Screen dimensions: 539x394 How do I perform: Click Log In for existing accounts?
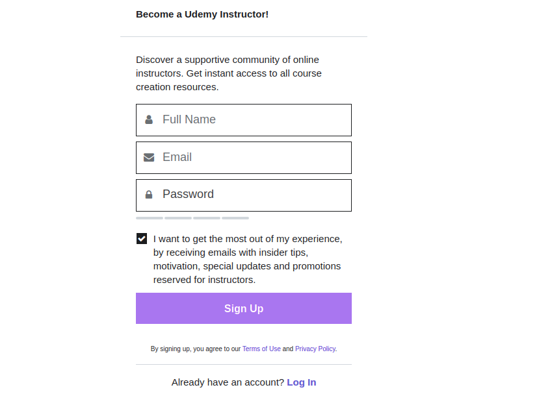[x=301, y=382]
